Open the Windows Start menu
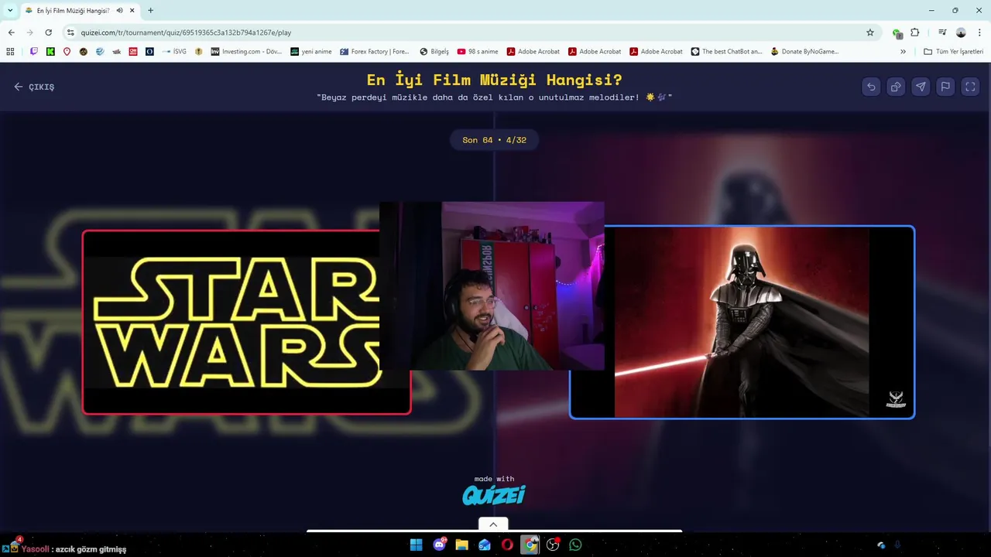The image size is (991, 557). pyautogui.click(x=416, y=545)
